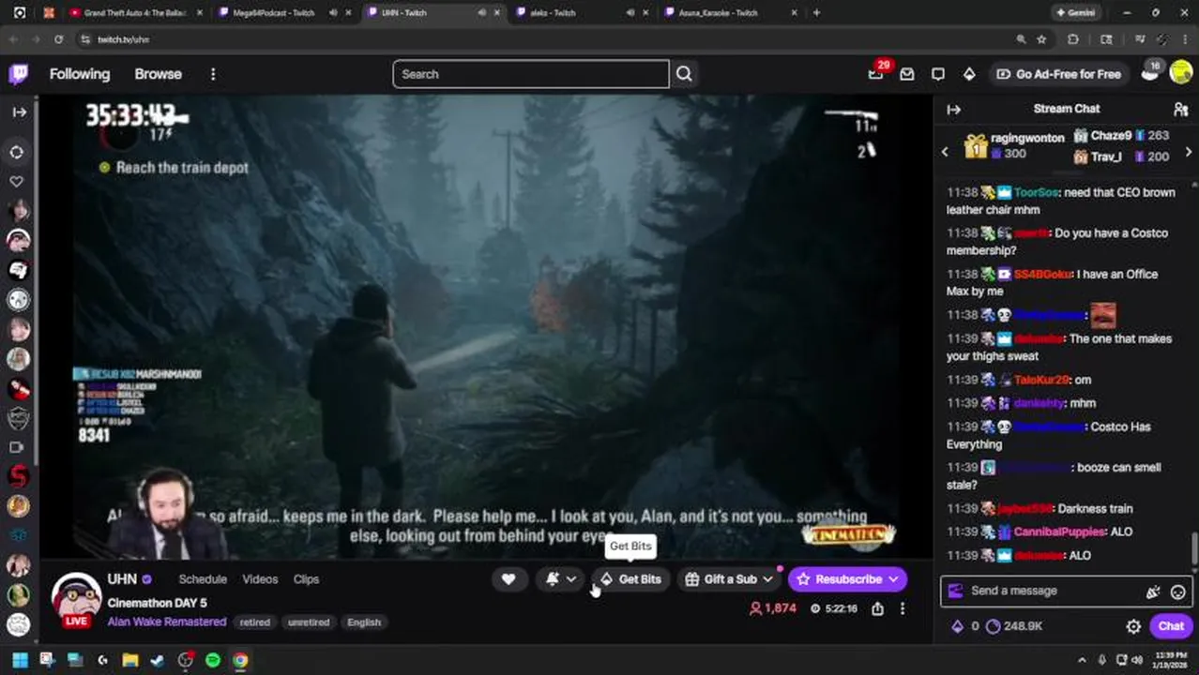Mute the UHN browser tab audio
Viewport: 1199px width, 675px height.
(481, 13)
